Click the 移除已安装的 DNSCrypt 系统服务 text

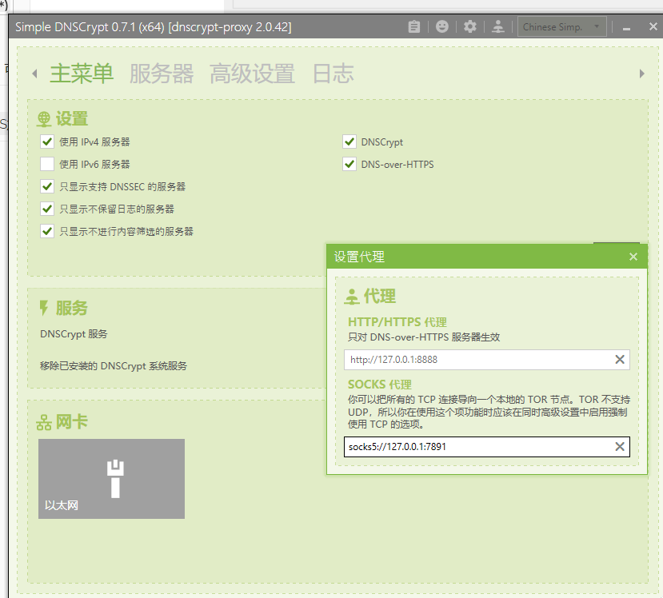pos(114,366)
